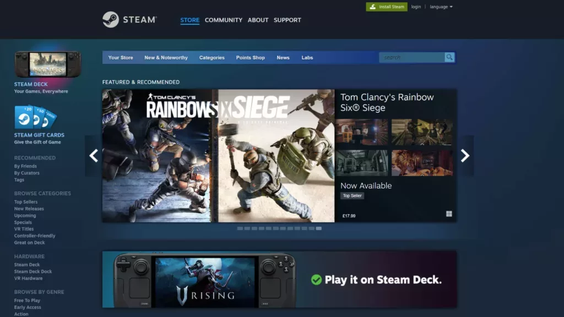Open Top Sellers in Browse Categories
Viewport: 564px width, 317px height.
click(26, 202)
